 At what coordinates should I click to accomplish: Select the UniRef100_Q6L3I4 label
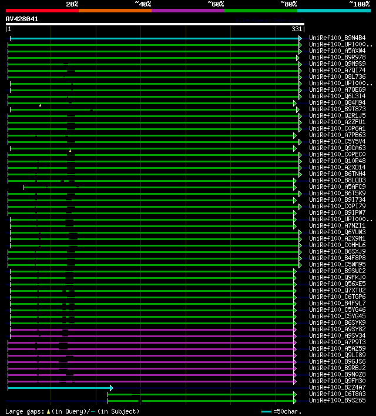[x=337, y=96]
